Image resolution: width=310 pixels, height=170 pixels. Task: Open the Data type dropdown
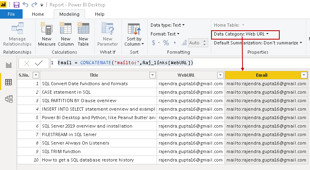coord(168,25)
